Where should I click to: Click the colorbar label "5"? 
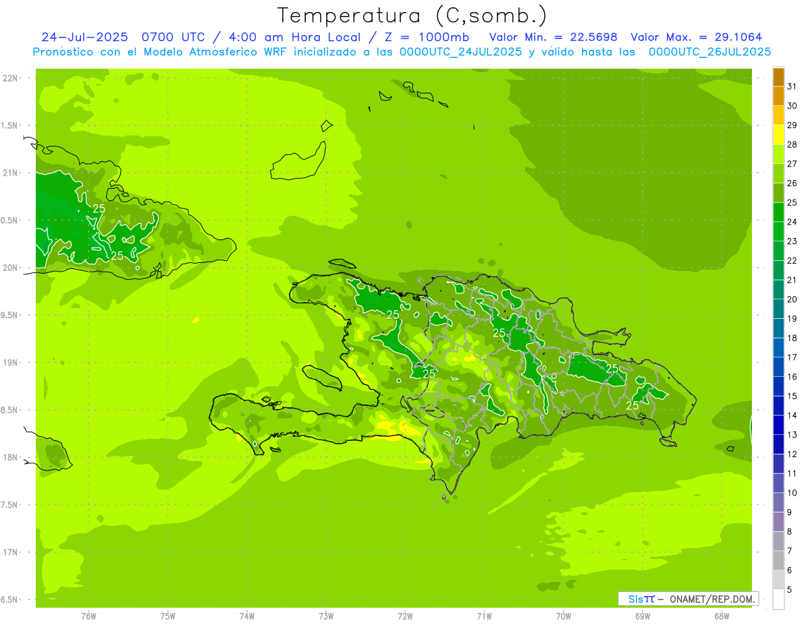click(x=790, y=590)
